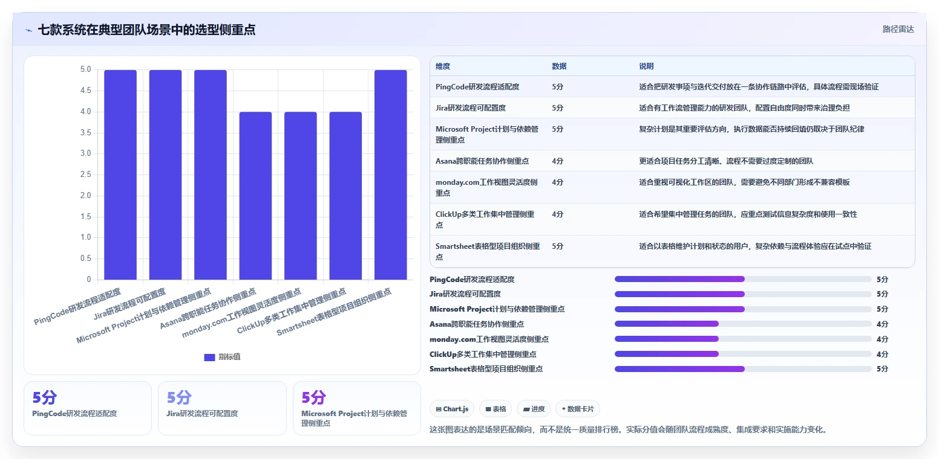The height and width of the screenshot is (459, 939).
Task: Click the 维度 column header
Action: coord(443,66)
